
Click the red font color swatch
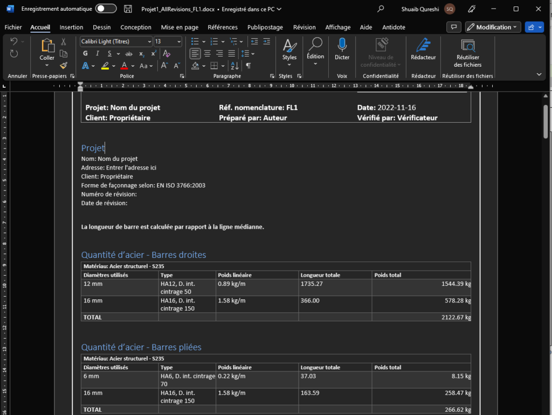point(124,66)
